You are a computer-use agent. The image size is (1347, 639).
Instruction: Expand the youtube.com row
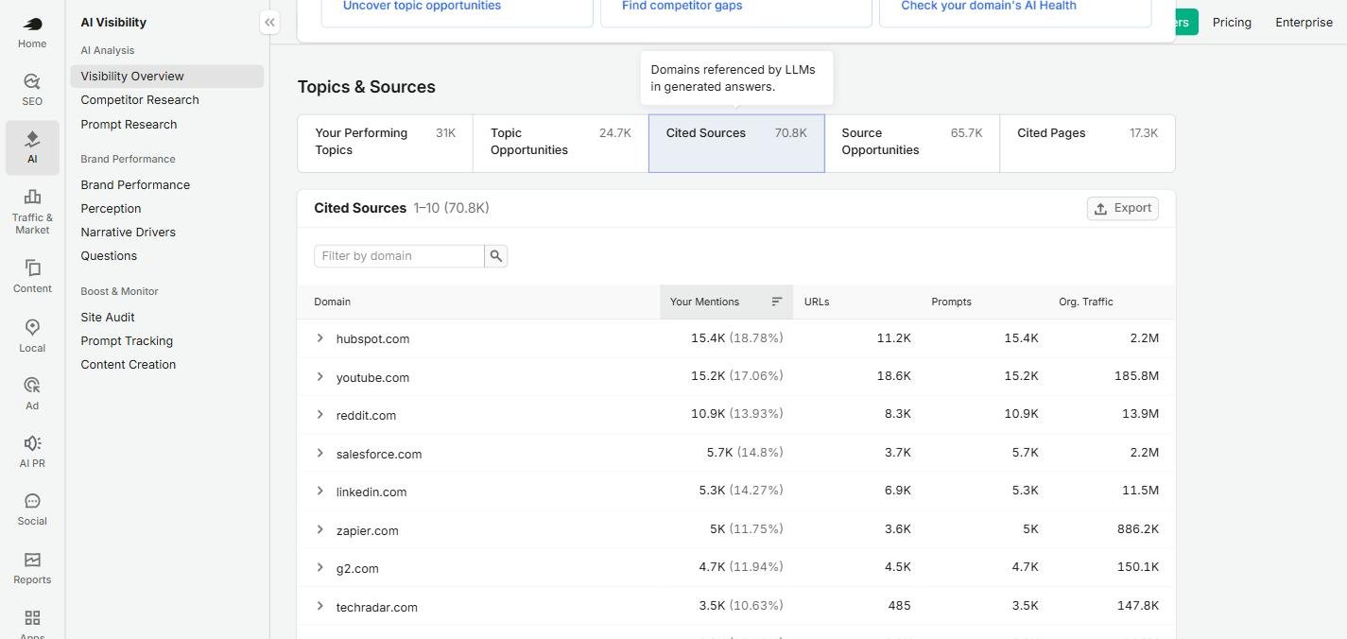pos(320,376)
